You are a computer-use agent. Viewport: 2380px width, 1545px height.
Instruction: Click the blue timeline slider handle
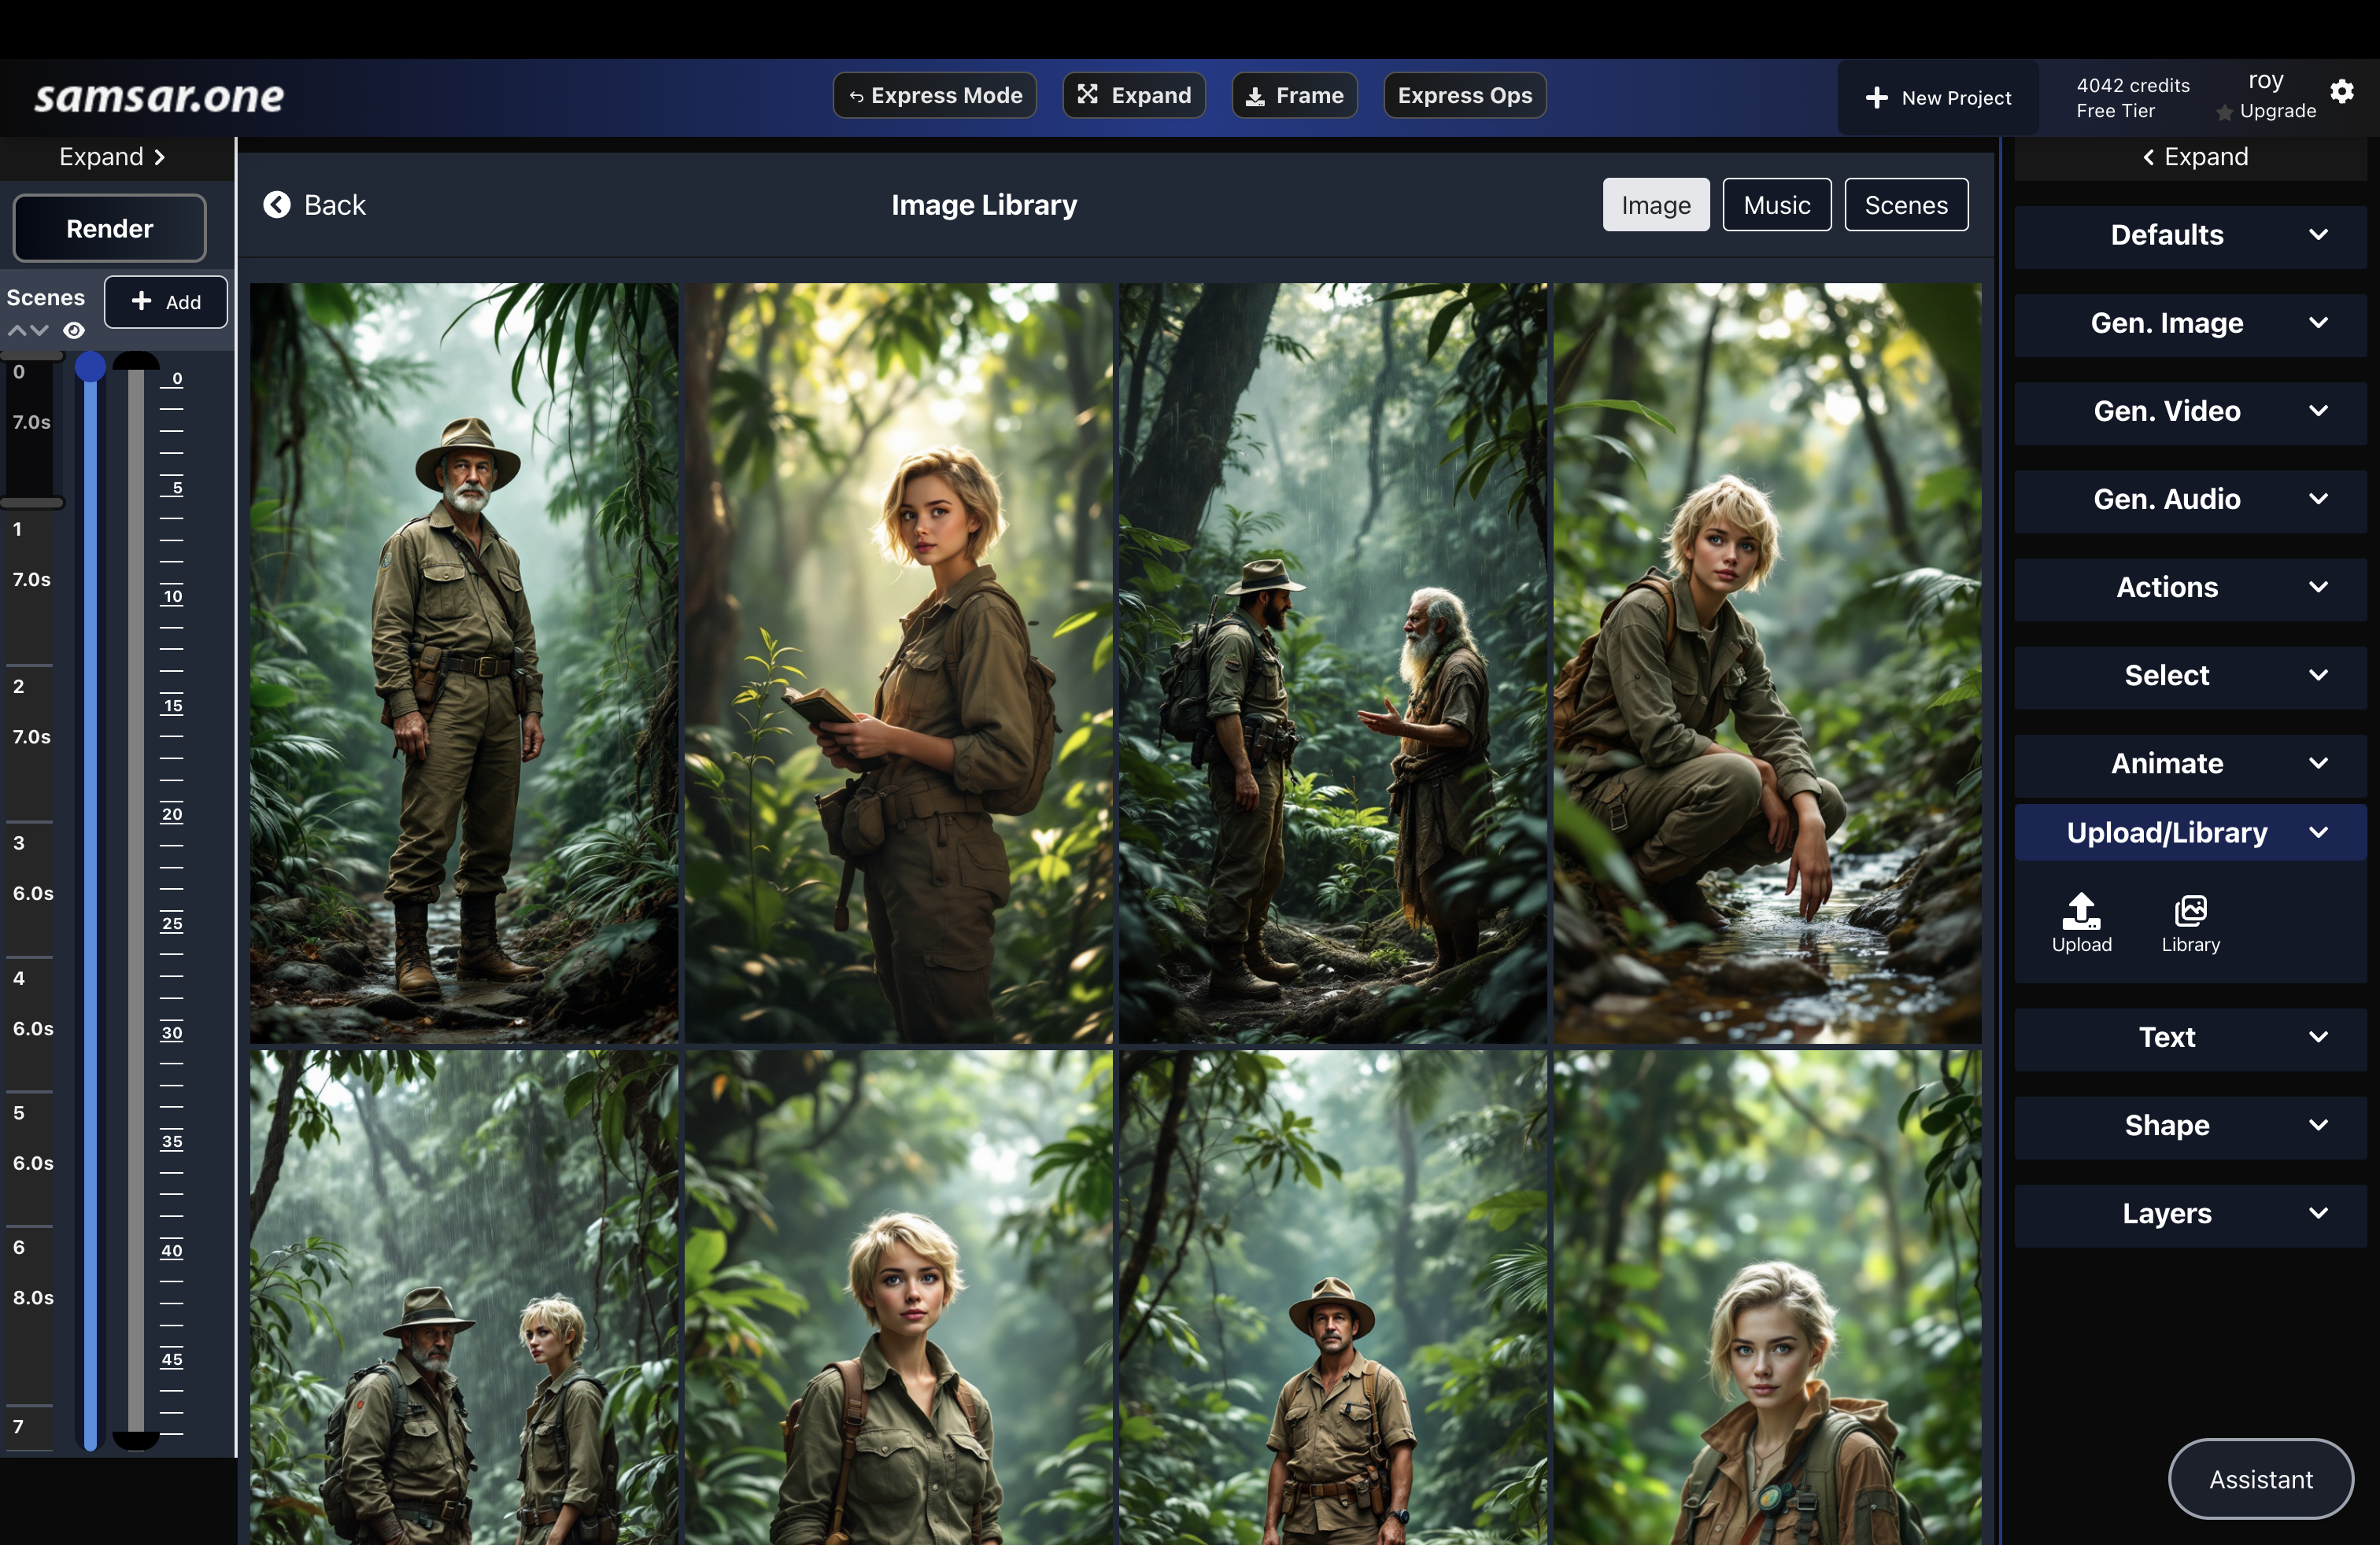pos(90,367)
